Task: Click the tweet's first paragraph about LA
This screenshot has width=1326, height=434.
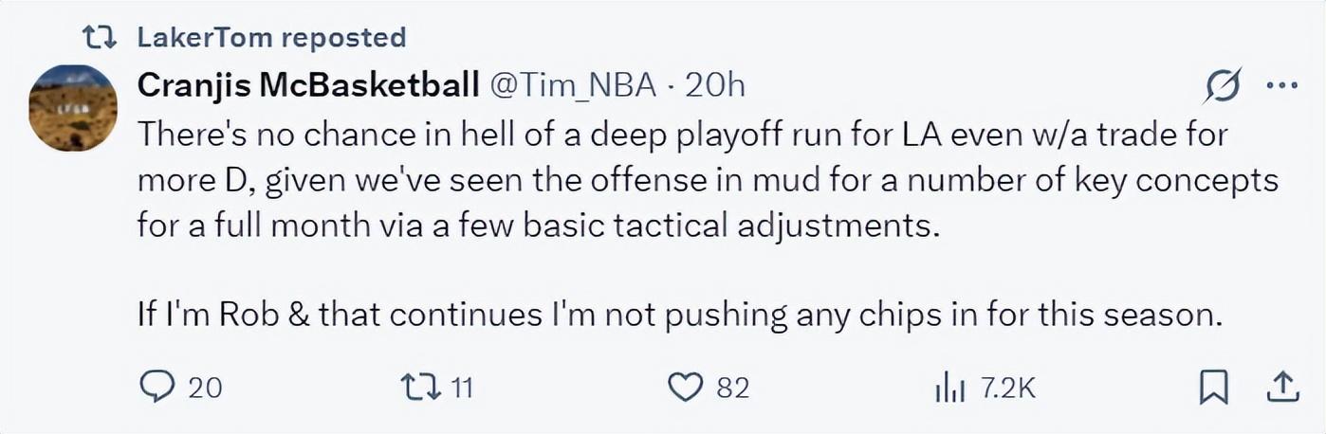Action: (664, 180)
